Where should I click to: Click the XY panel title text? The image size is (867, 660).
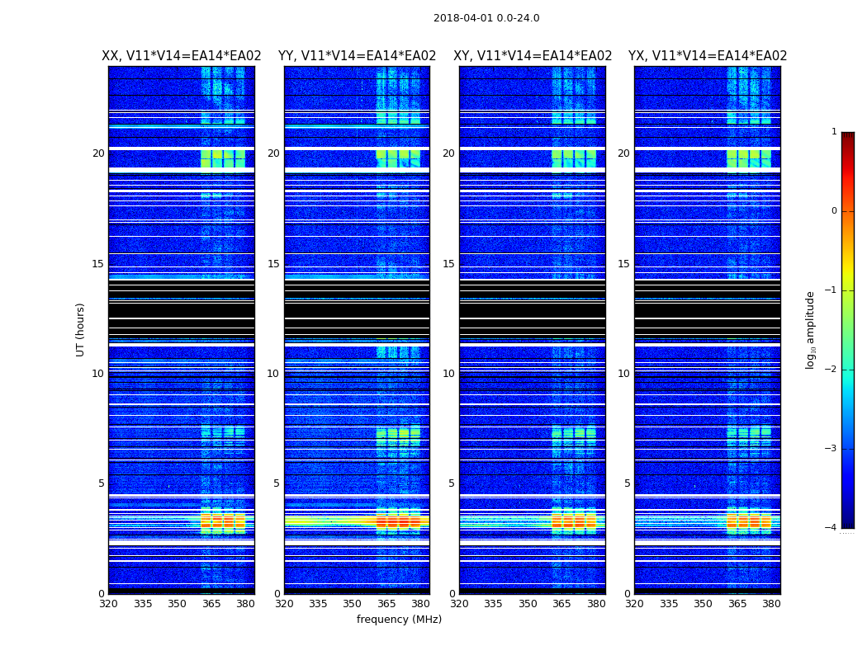point(533,56)
